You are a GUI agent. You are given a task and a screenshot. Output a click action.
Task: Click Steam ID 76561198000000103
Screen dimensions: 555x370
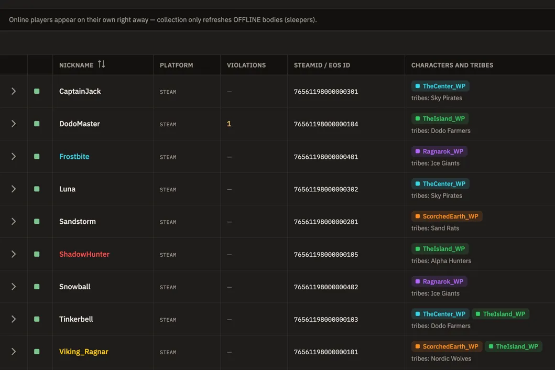point(325,320)
